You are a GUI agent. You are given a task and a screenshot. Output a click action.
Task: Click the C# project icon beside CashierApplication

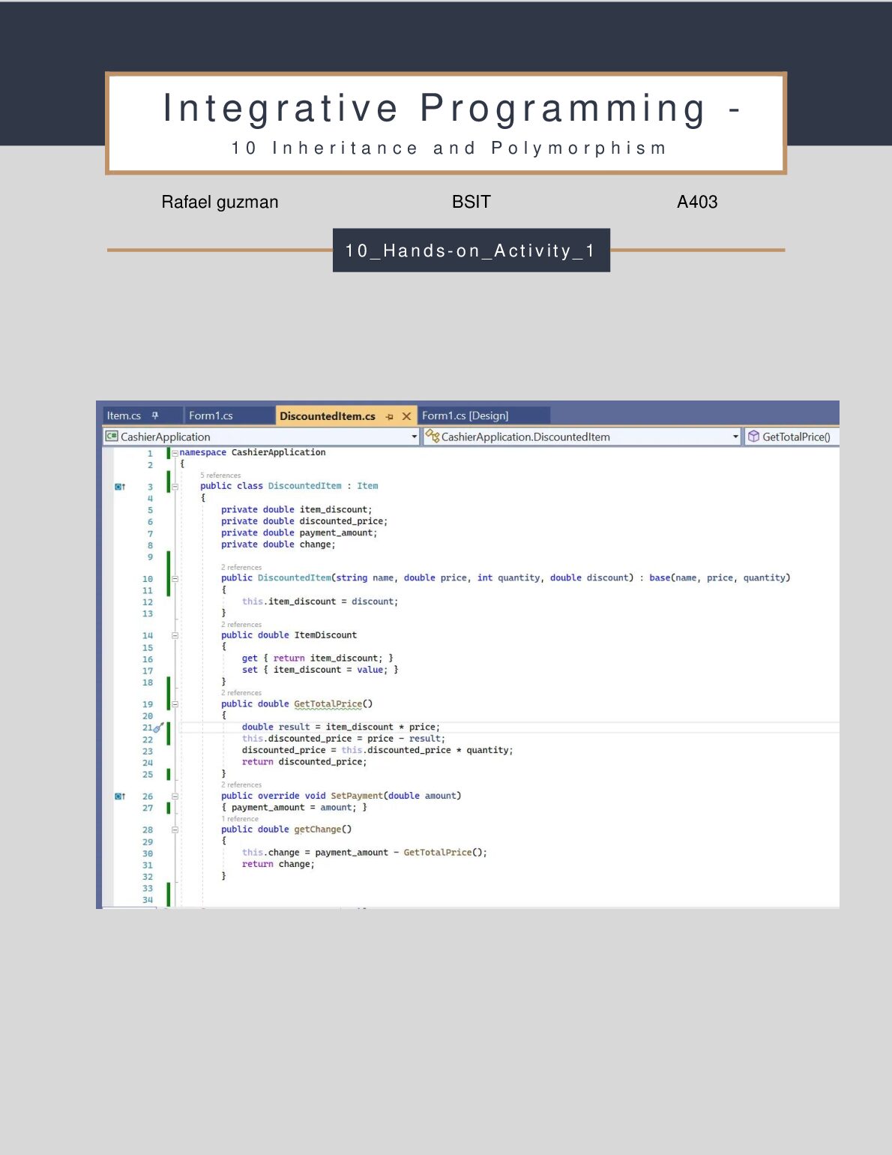[x=112, y=436]
